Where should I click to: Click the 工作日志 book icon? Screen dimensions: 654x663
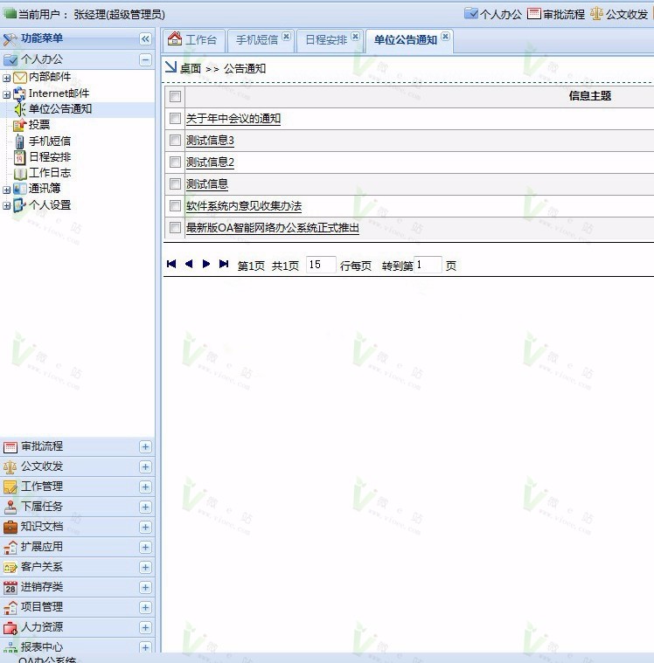[20, 173]
